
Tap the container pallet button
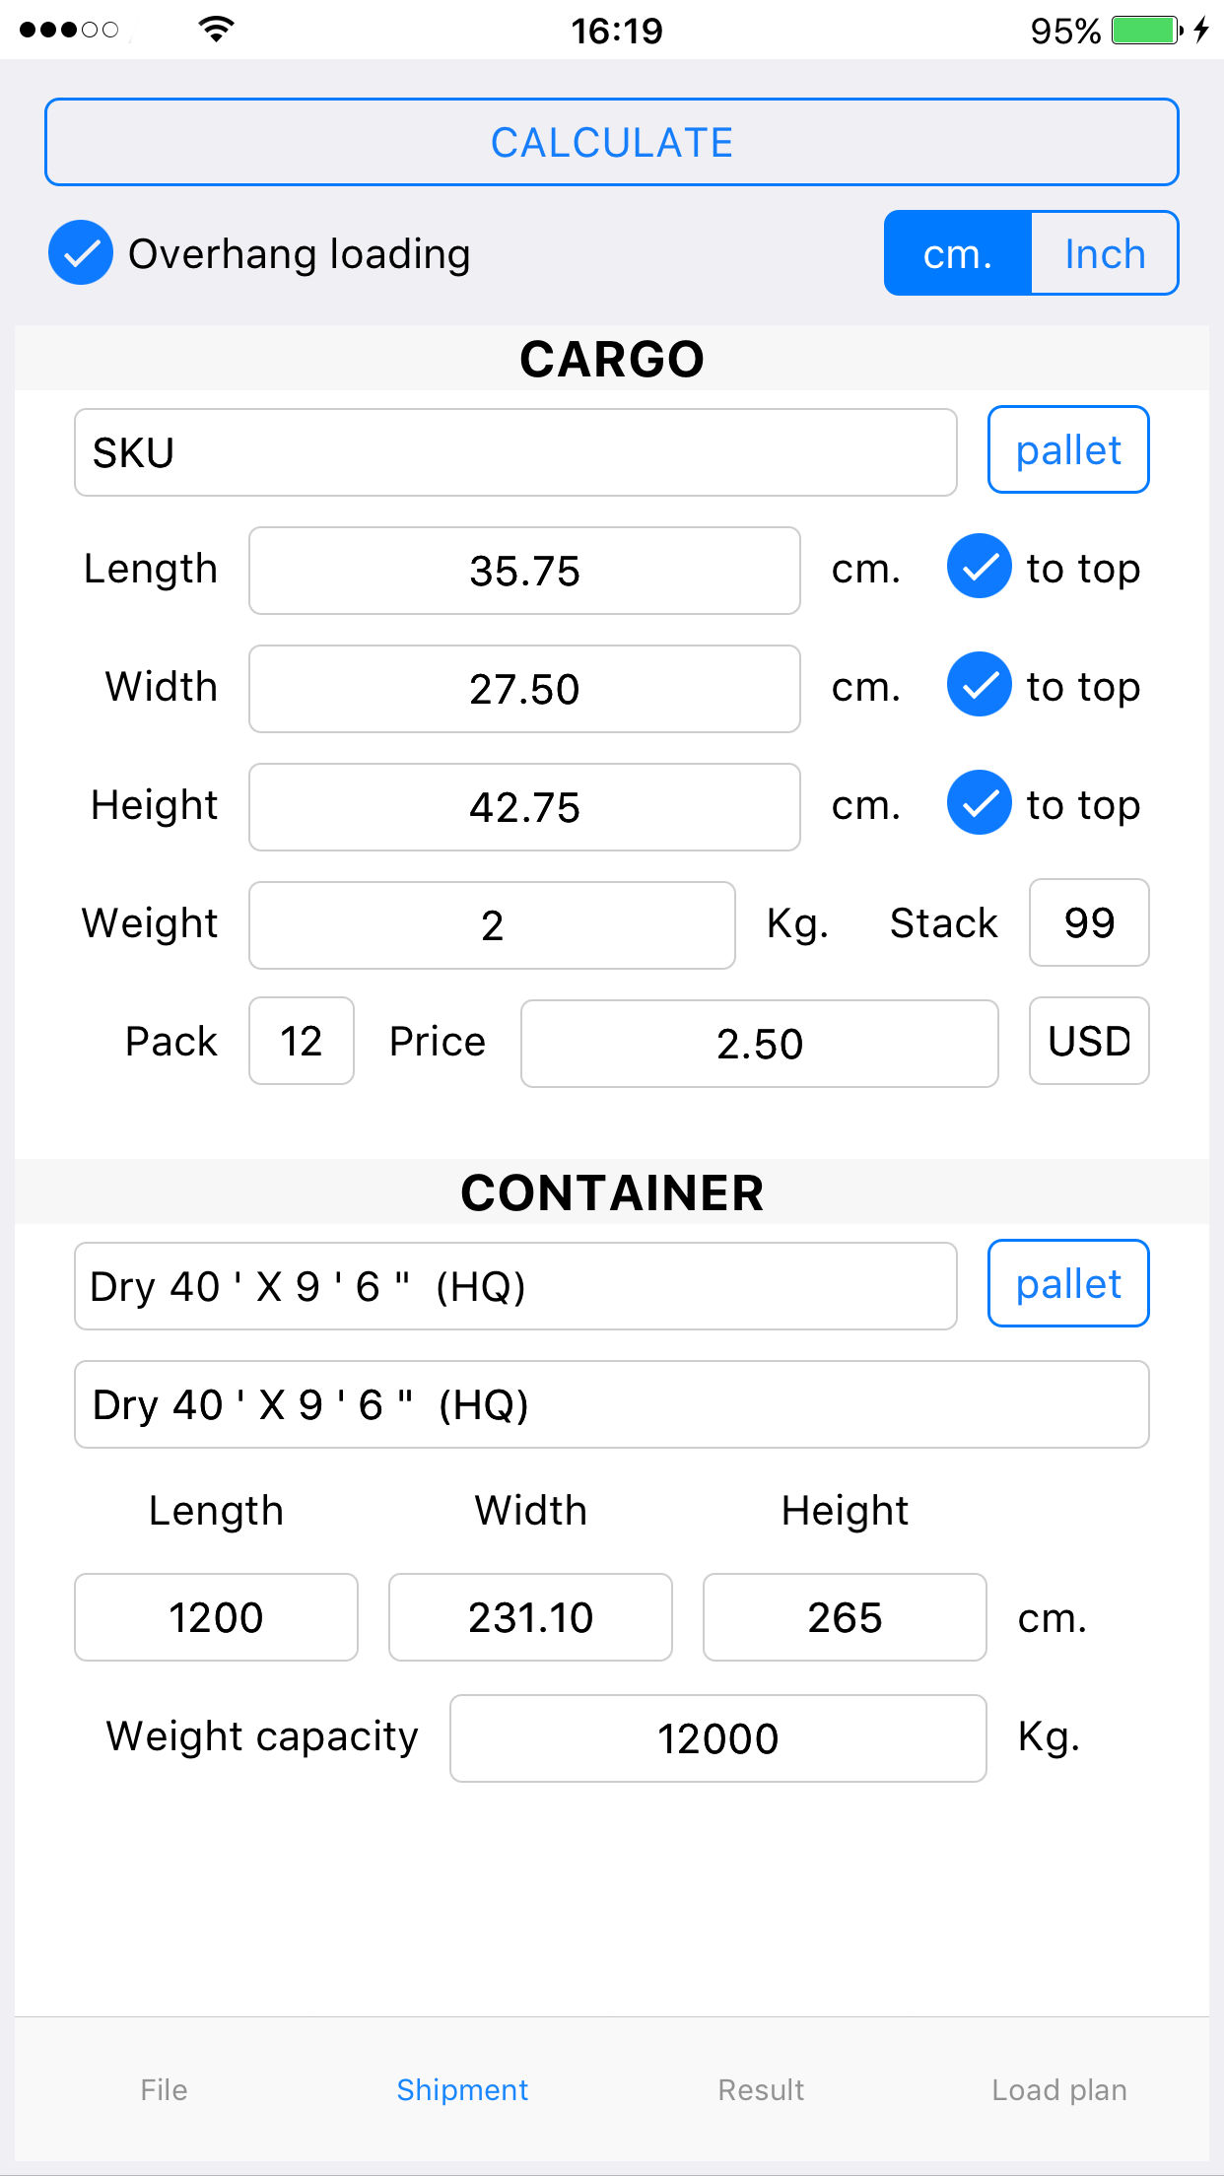point(1068,1284)
